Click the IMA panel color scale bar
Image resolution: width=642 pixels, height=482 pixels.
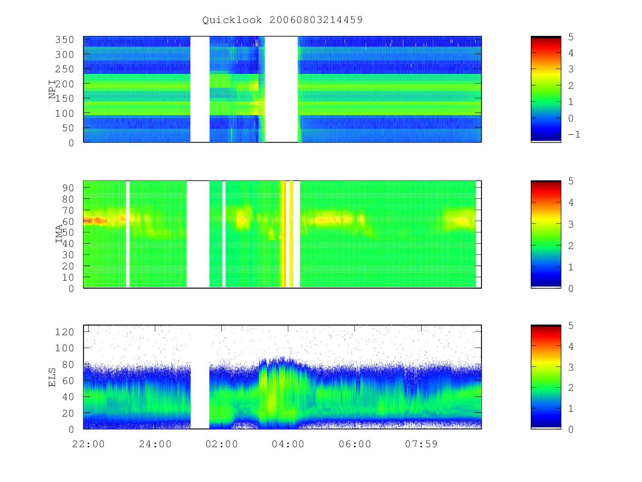click(x=546, y=234)
